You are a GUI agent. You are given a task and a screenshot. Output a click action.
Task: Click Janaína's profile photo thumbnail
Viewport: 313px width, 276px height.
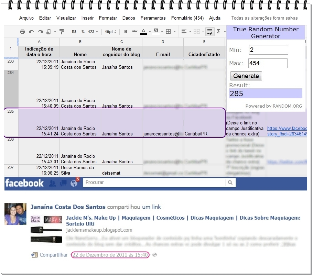point(15,214)
